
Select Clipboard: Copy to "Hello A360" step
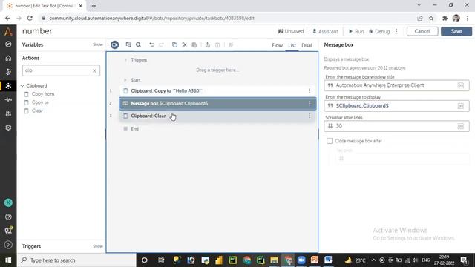tap(217, 90)
